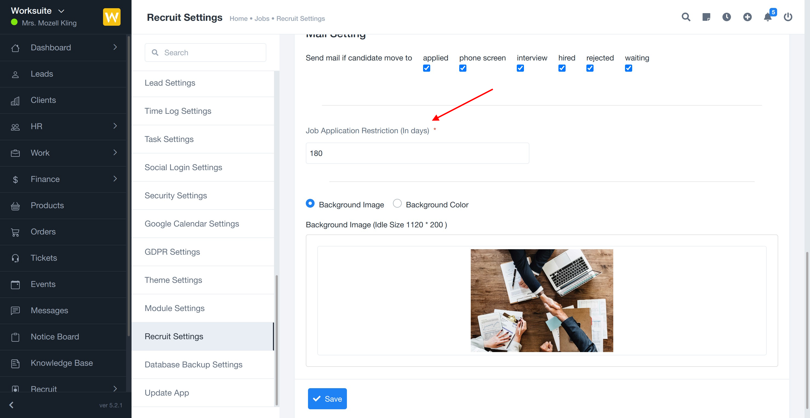Screen dimensions: 810x418
Task: Open Theme Settings in settings list
Action: click(173, 280)
